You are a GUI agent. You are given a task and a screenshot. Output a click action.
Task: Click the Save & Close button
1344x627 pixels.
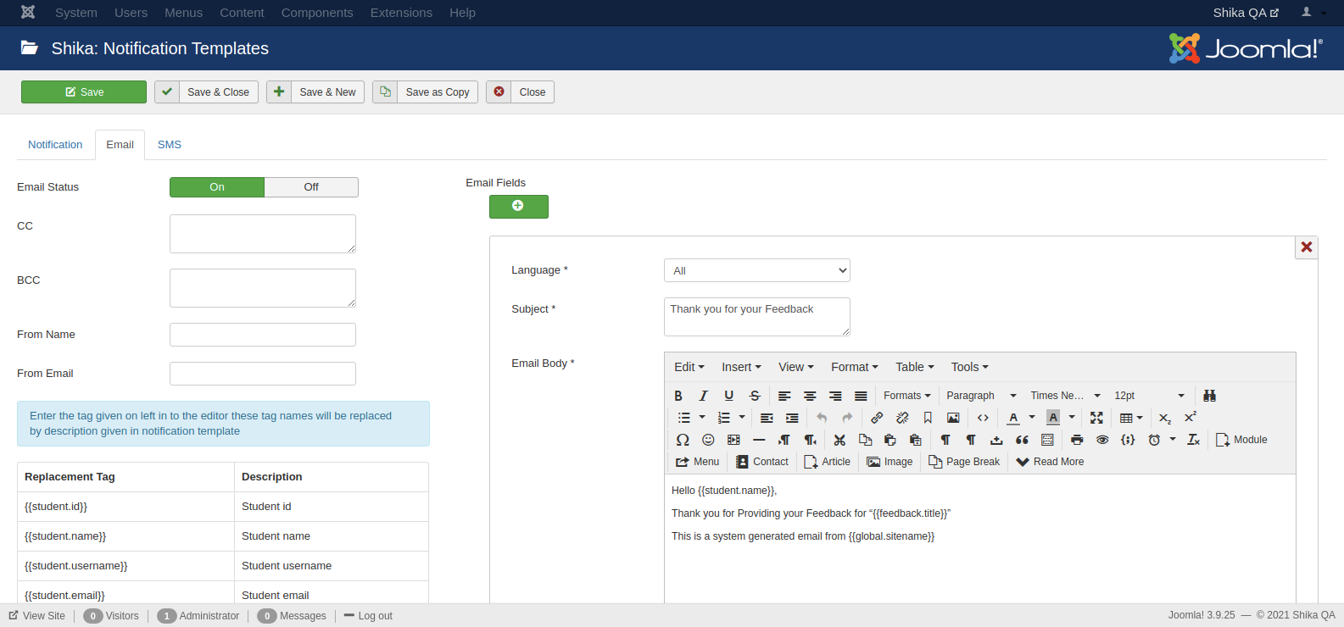[207, 92]
